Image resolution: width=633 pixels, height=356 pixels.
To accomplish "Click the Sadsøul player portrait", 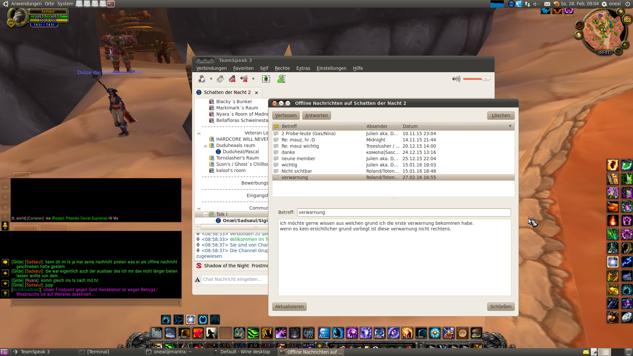I will tap(18, 17).
